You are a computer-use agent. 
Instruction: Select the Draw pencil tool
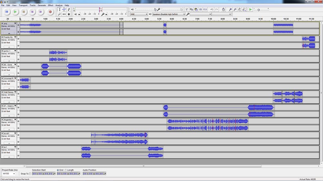tap(69, 10)
